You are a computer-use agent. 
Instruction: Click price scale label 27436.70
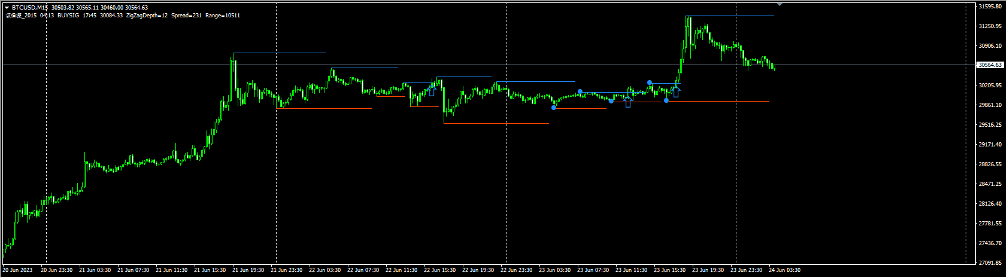click(990, 243)
